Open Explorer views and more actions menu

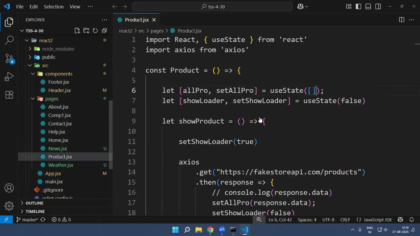point(104,20)
